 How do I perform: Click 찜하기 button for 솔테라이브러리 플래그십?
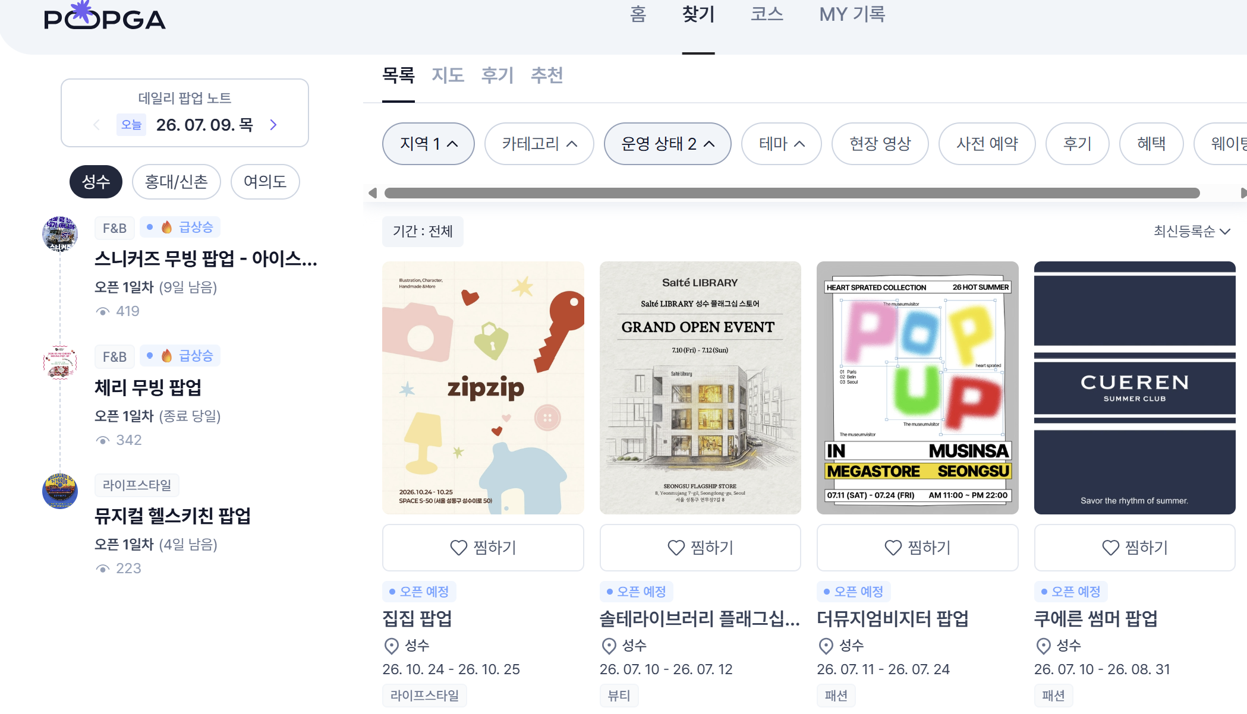700,548
